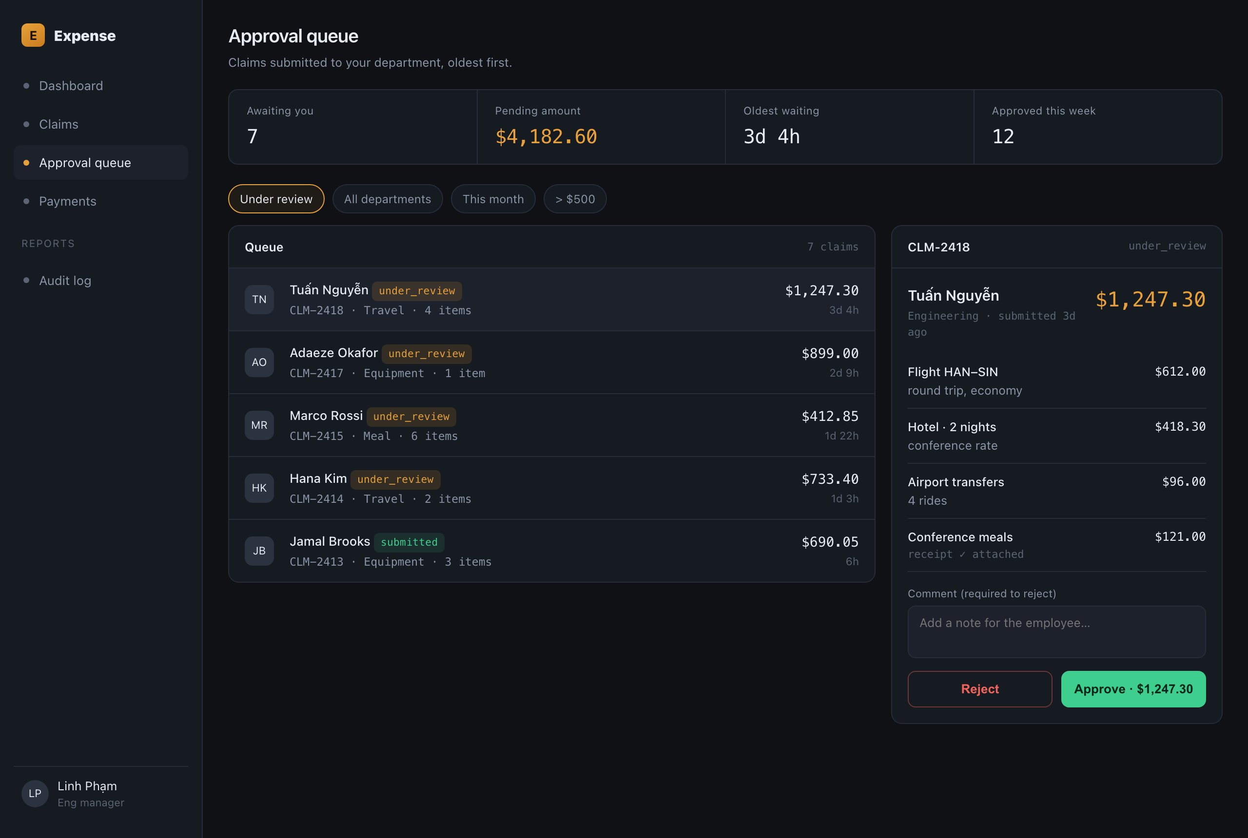Select Marco Rossi's claim row

click(x=552, y=425)
